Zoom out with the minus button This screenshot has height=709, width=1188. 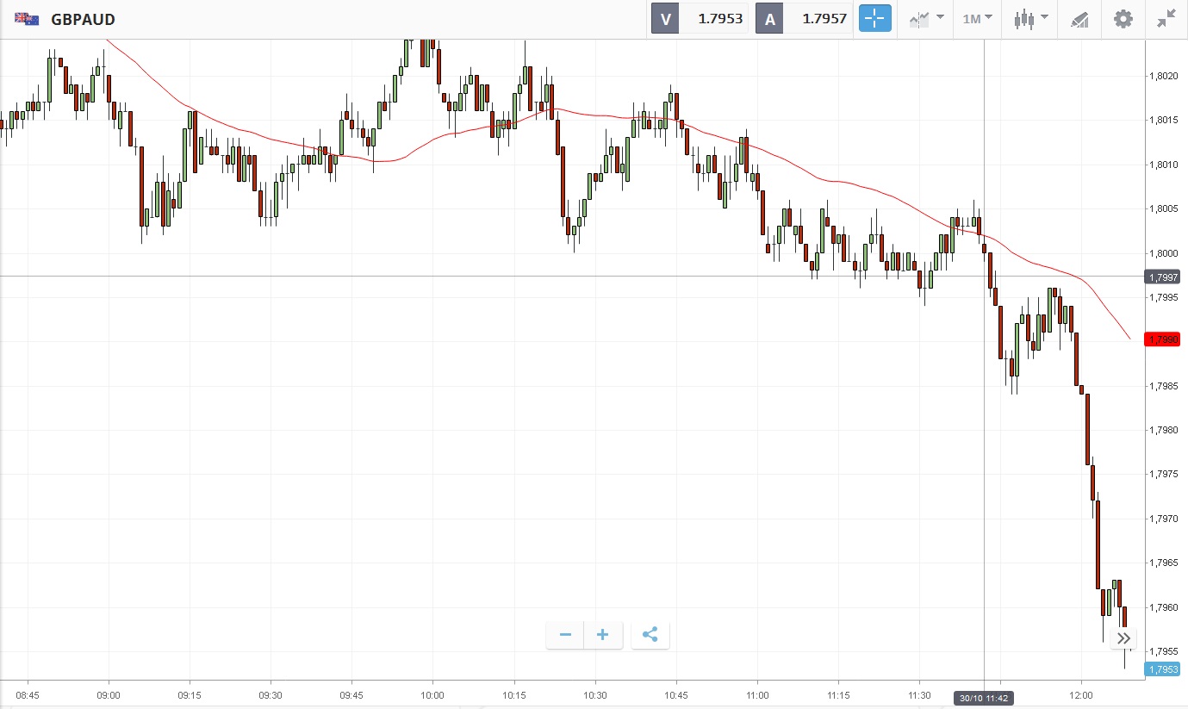click(x=565, y=636)
